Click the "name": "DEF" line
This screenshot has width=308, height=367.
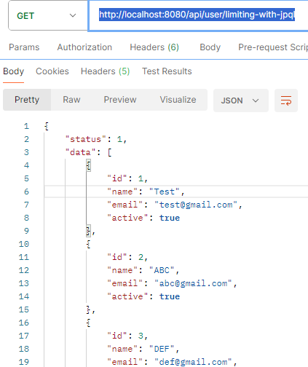(143, 349)
